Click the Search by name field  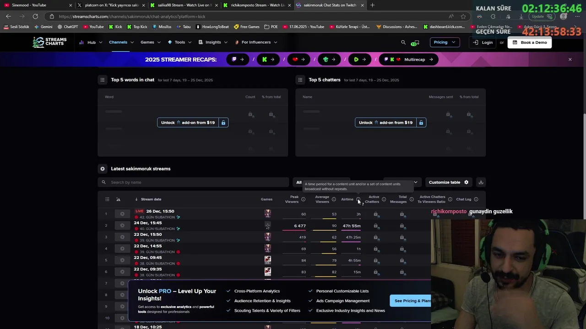pyautogui.click(x=193, y=182)
